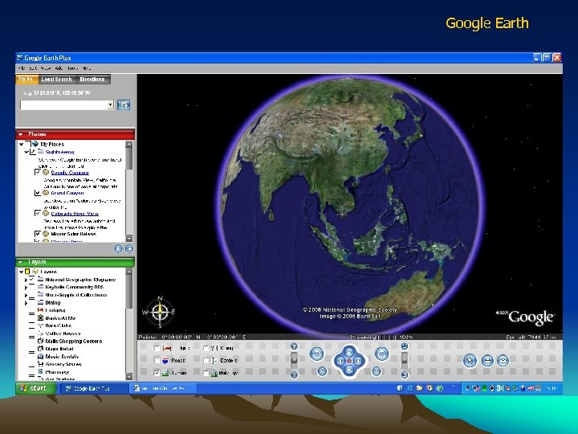The height and width of the screenshot is (434, 578).
Task: Switch to the Local Search tab
Action: click(x=56, y=80)
